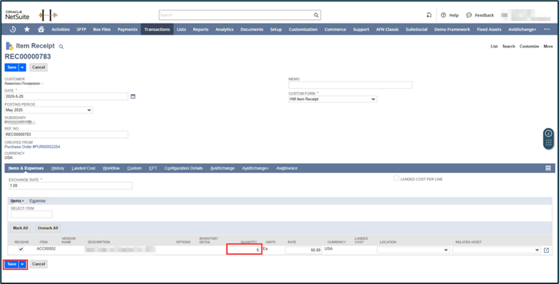Switch to the EFT subtab

(x=153, y=168)
